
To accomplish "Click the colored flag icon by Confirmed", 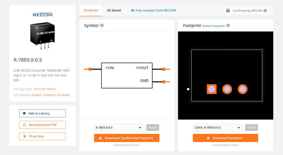I will [228, 10].
